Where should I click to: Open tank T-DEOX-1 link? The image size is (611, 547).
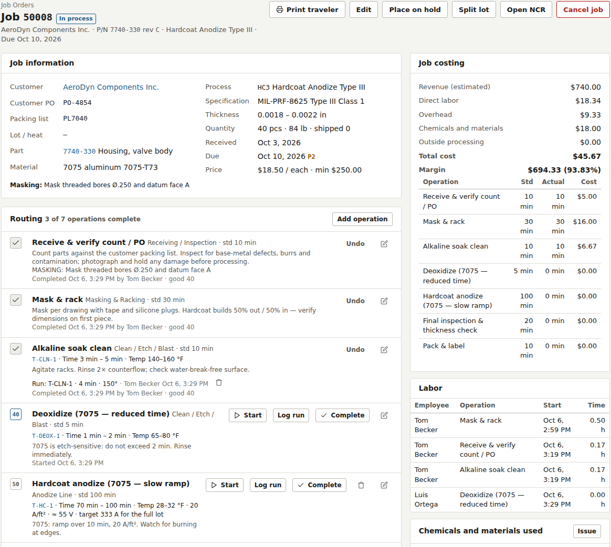46,436
